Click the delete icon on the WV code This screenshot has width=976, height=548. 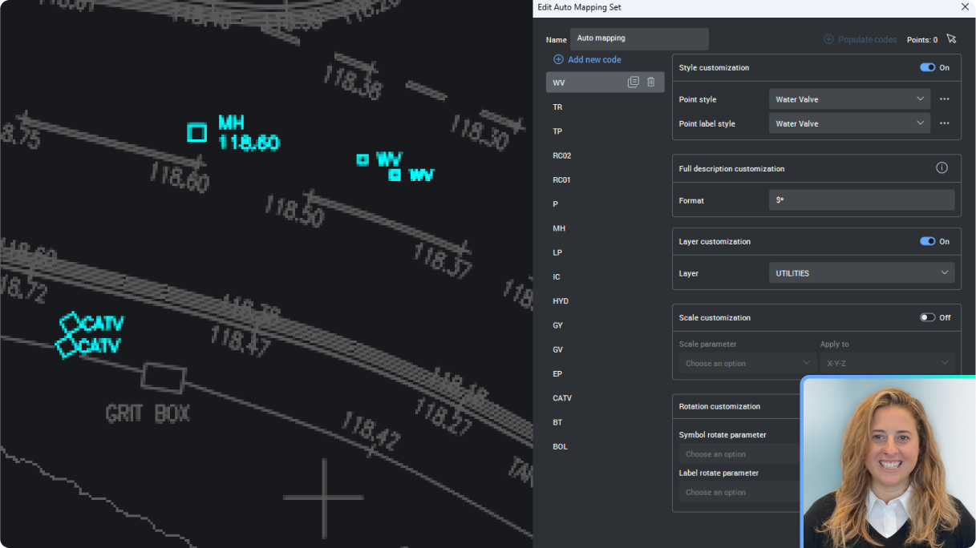pos(650,82)
